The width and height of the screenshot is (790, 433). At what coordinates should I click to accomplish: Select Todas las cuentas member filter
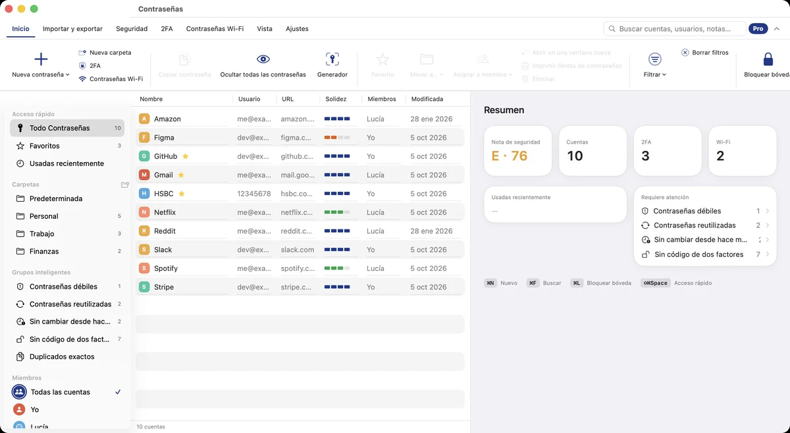point(67,392)
